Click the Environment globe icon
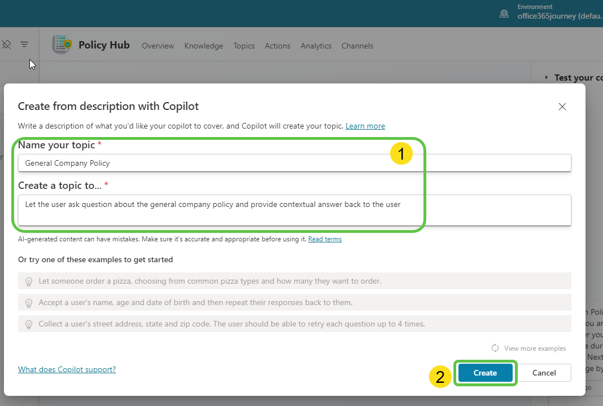 click(x=504, y=14)
